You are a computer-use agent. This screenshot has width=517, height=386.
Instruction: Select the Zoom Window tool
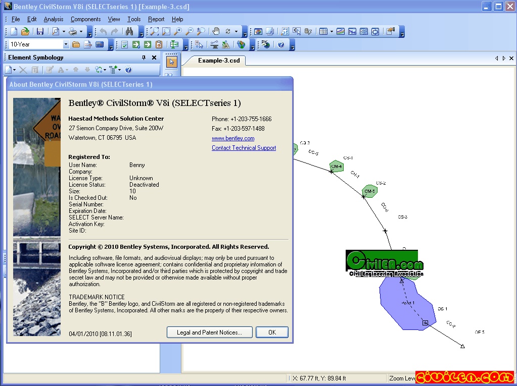click(166, 32)
